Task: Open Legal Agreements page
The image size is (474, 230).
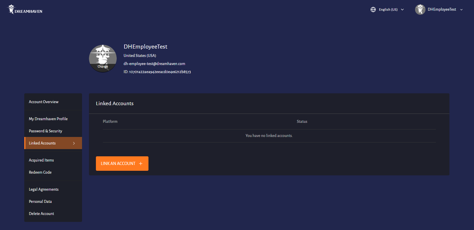Action: coord(53,189)
